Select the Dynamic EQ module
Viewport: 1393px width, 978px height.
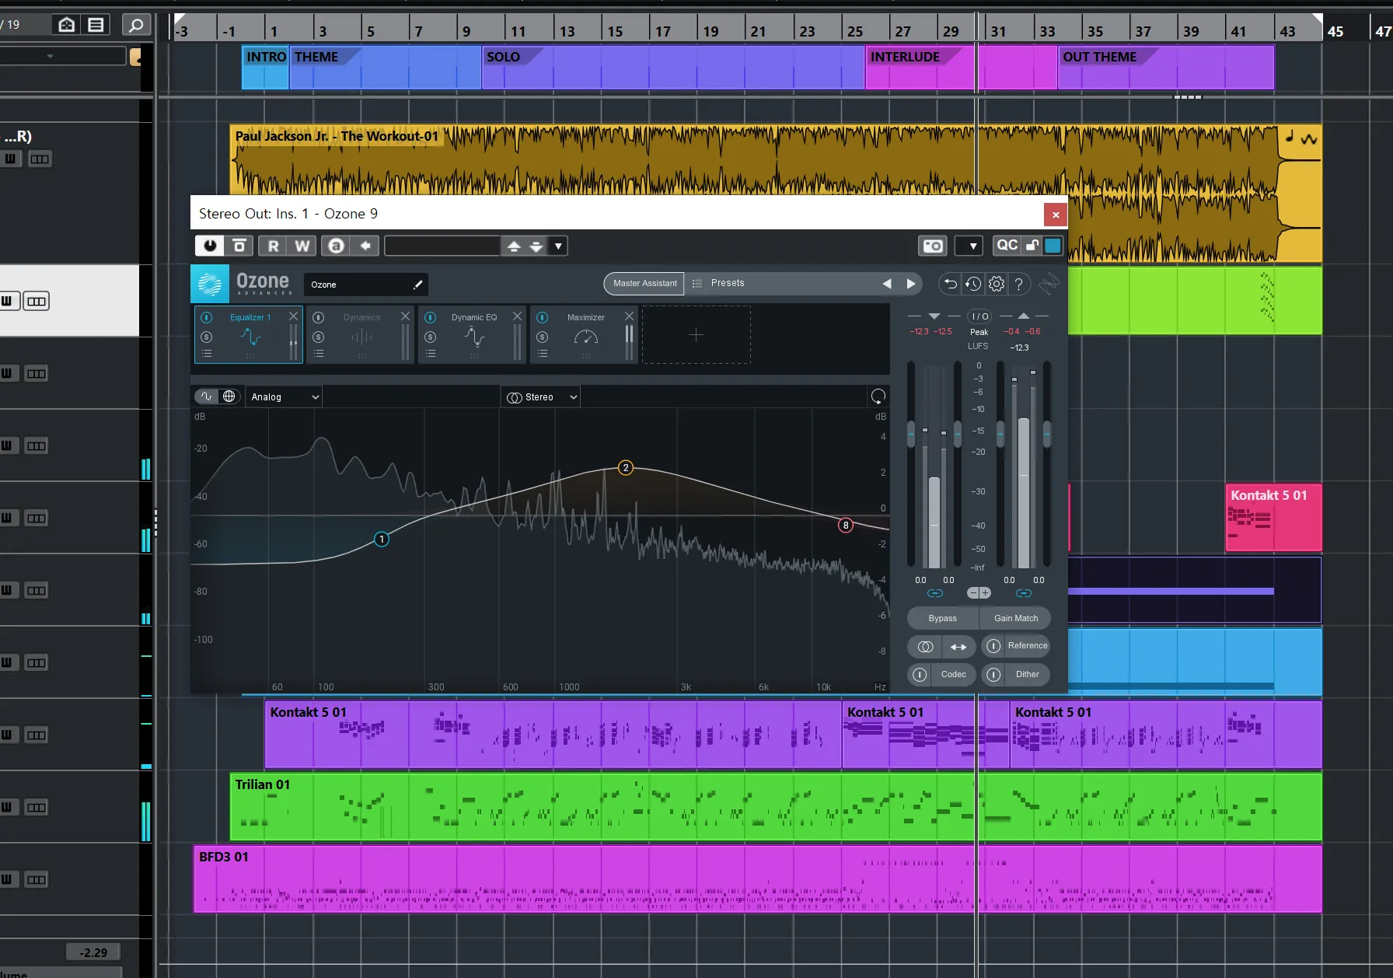(x=473, y=334)
